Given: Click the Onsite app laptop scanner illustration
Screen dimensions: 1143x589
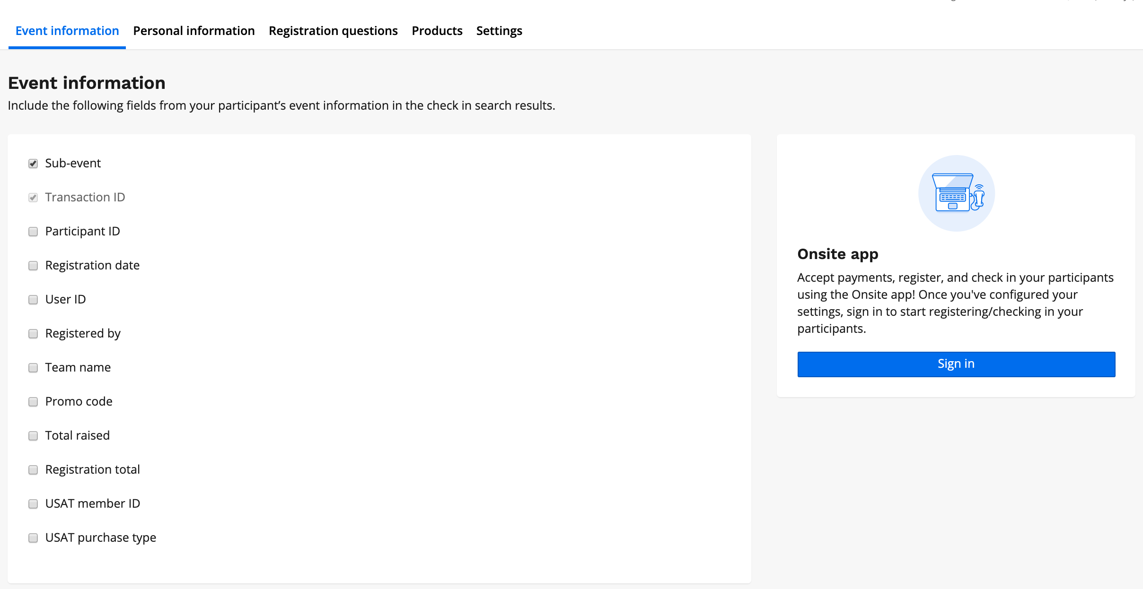Looking at the screenshot, I should (956, 193).
